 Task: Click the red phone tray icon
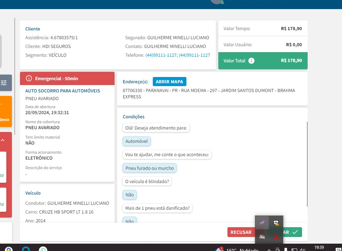pyautogui.click(x=276, y=237)
